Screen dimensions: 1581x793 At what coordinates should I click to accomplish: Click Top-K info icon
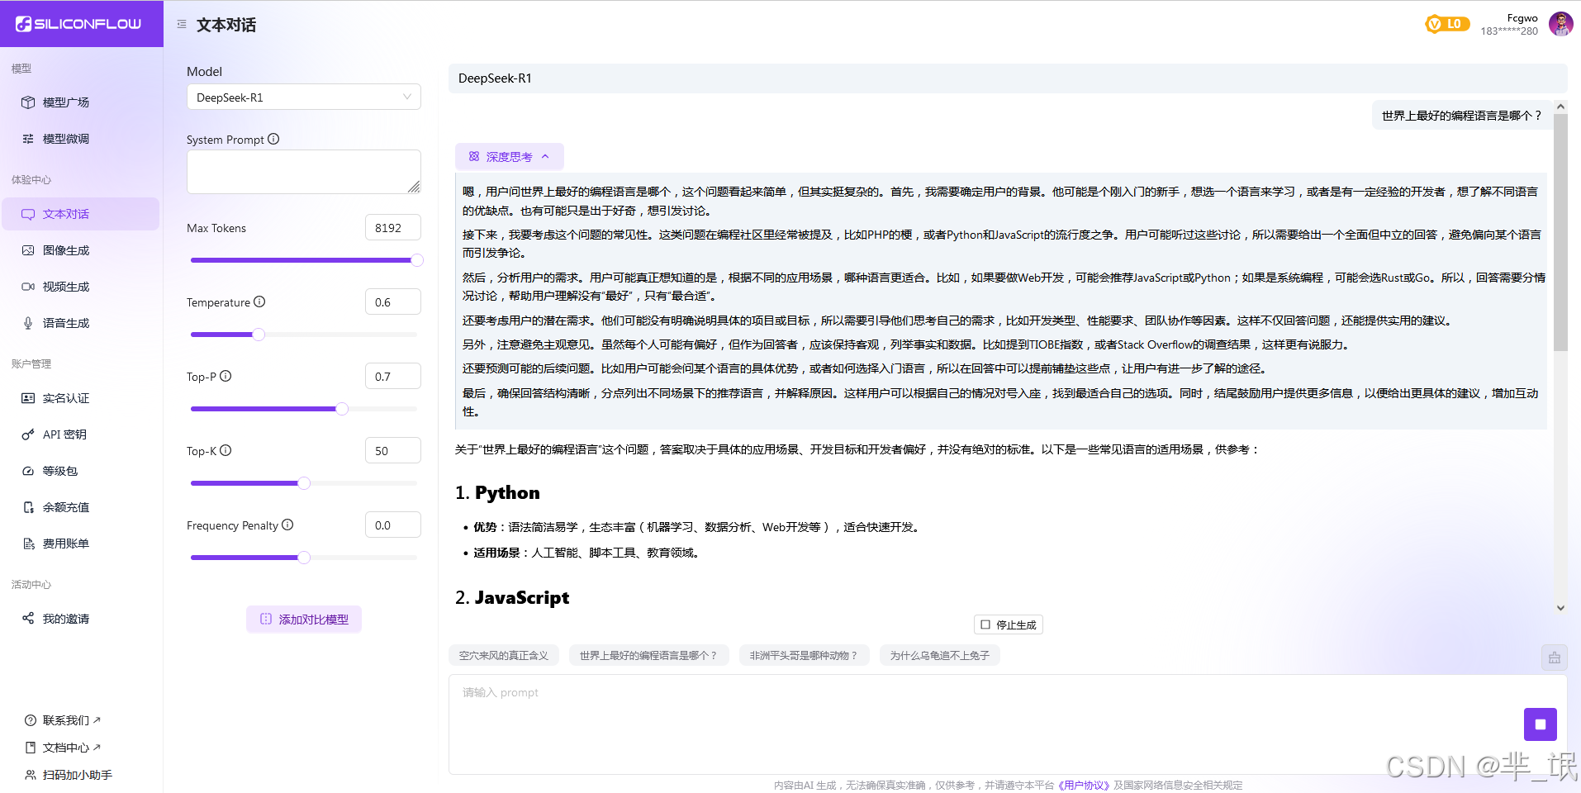click(226, 450)
